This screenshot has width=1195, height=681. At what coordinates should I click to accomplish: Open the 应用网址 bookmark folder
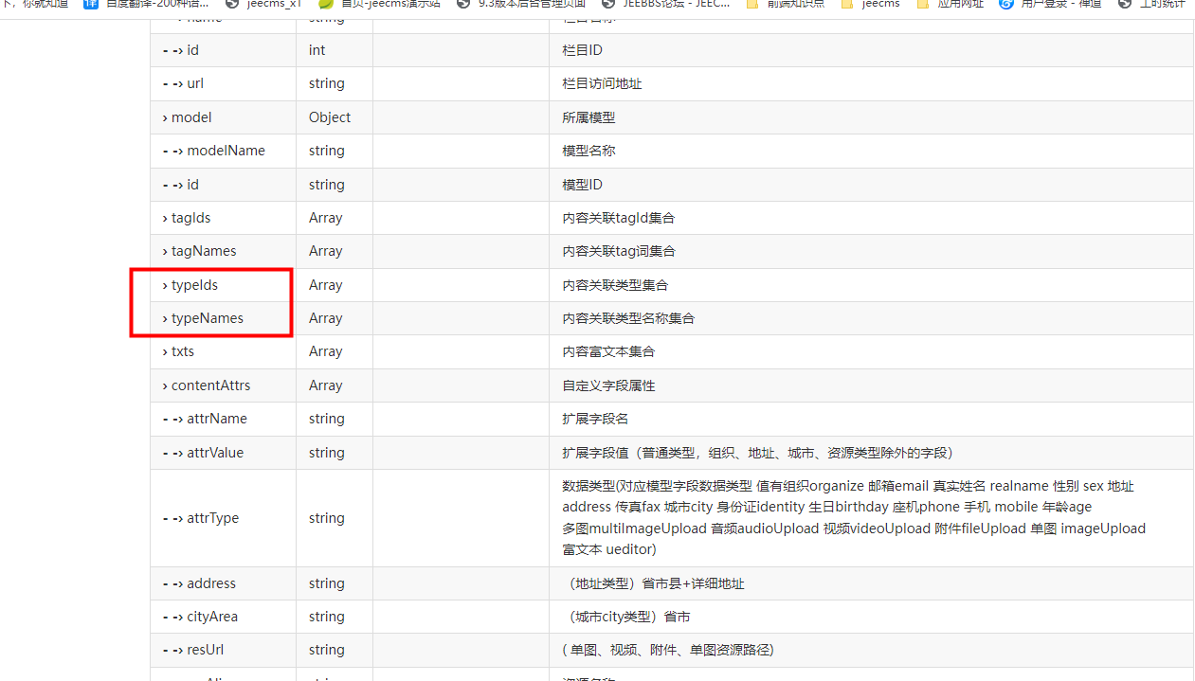(950, 4)
